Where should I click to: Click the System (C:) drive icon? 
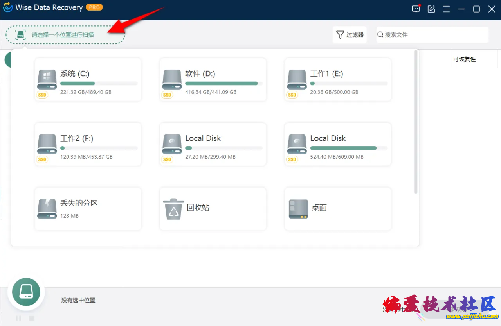click(47, 79)
